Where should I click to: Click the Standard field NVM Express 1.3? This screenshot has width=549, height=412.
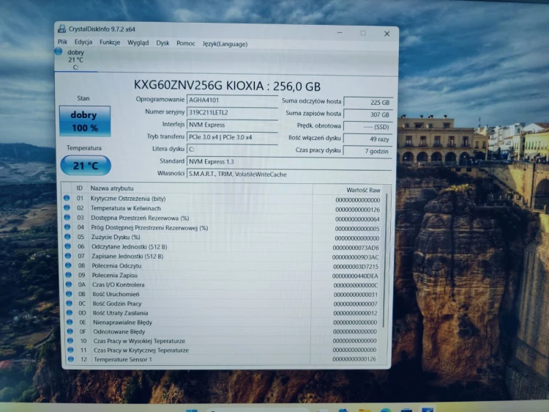pyautogui.click(x=289, y=161)
